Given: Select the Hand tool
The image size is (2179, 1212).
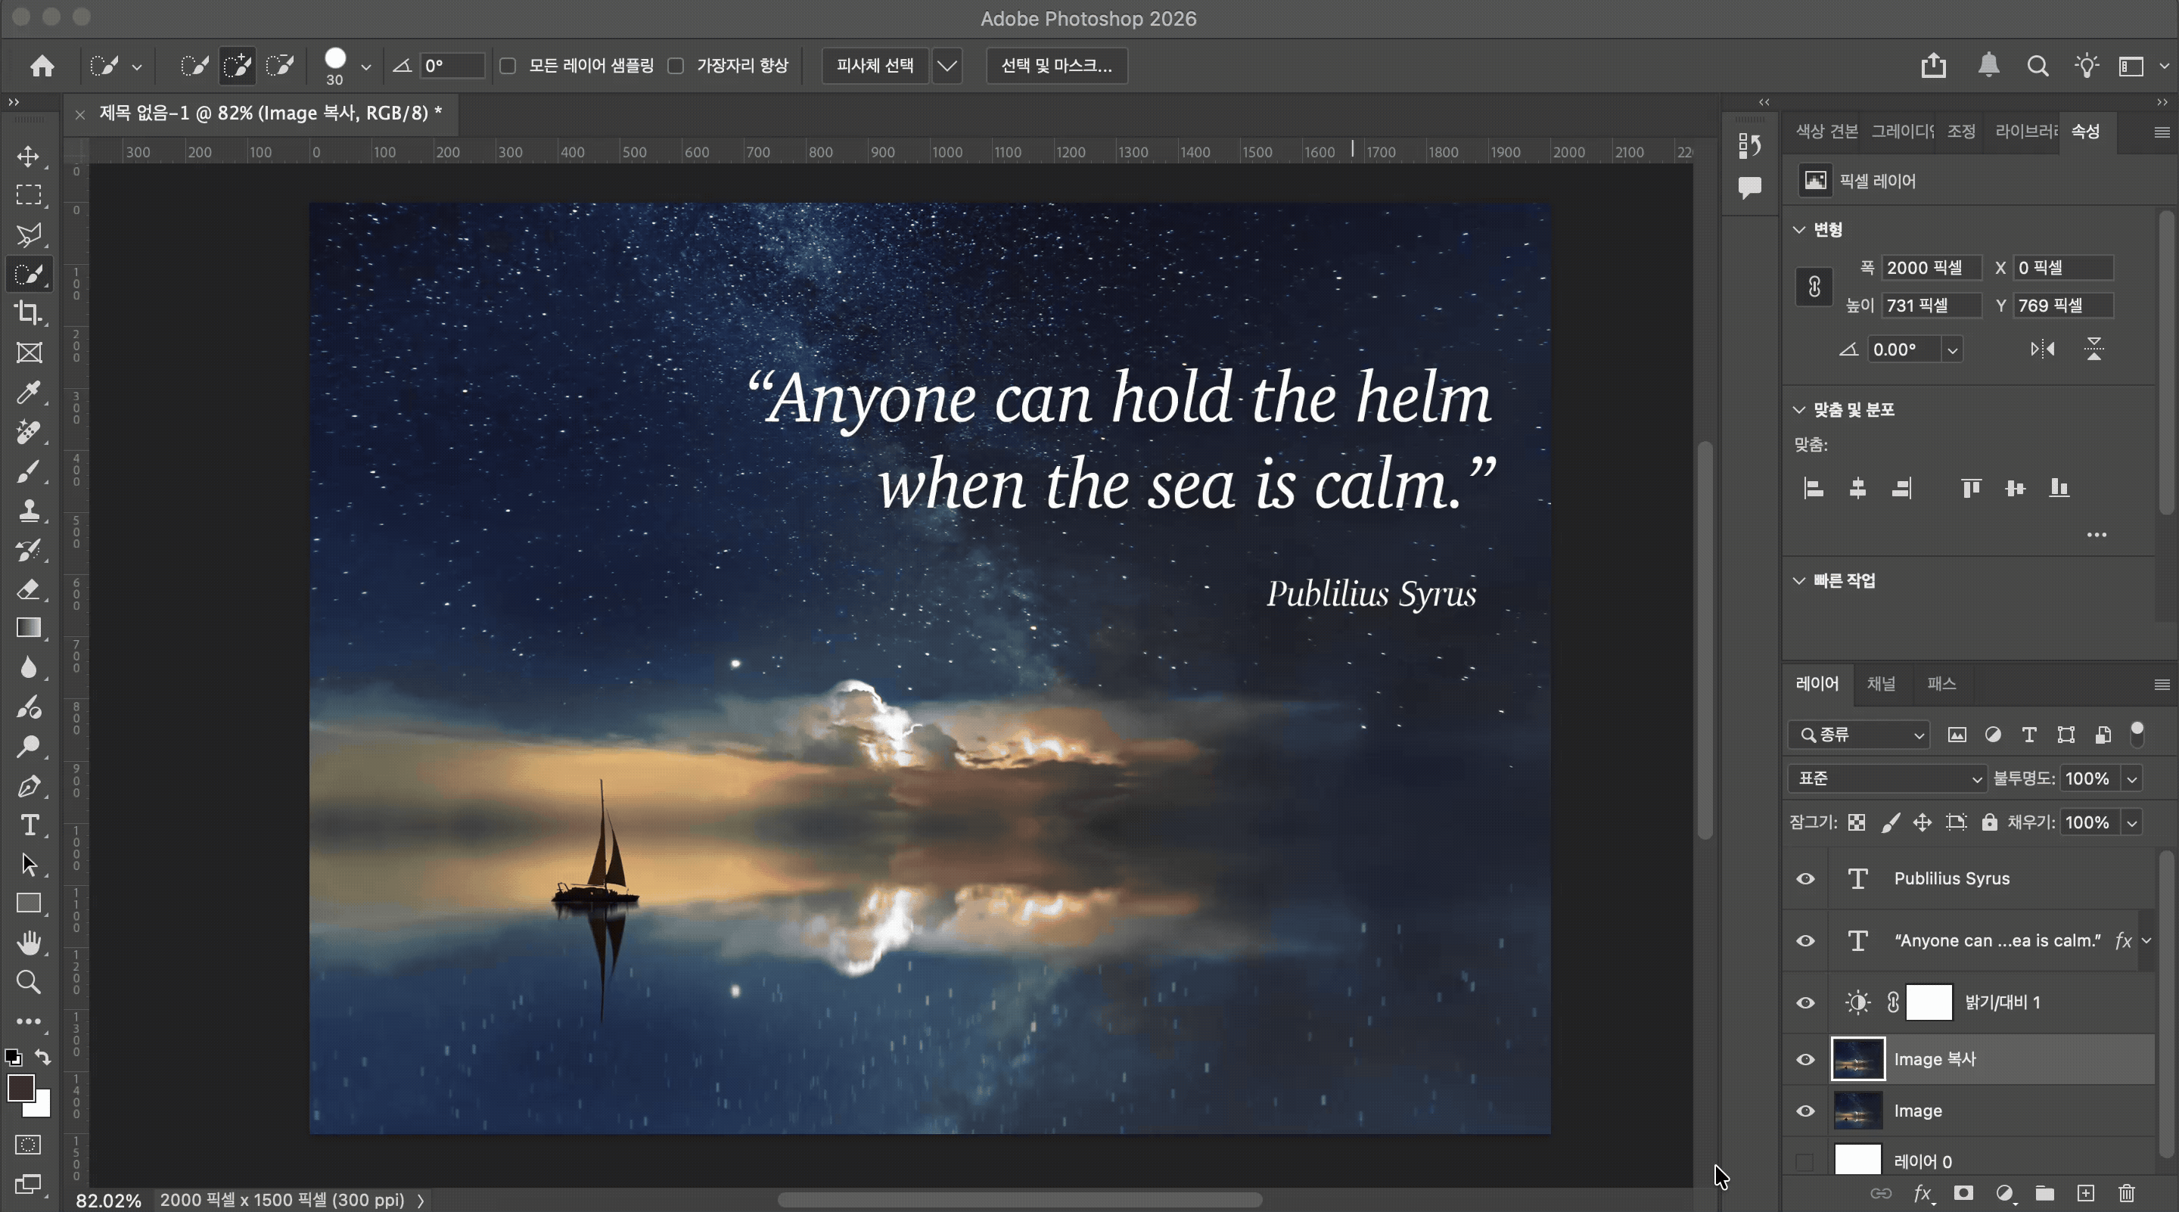Looking at the screenshot, I should pyautogui.click(x=29, y=942).
